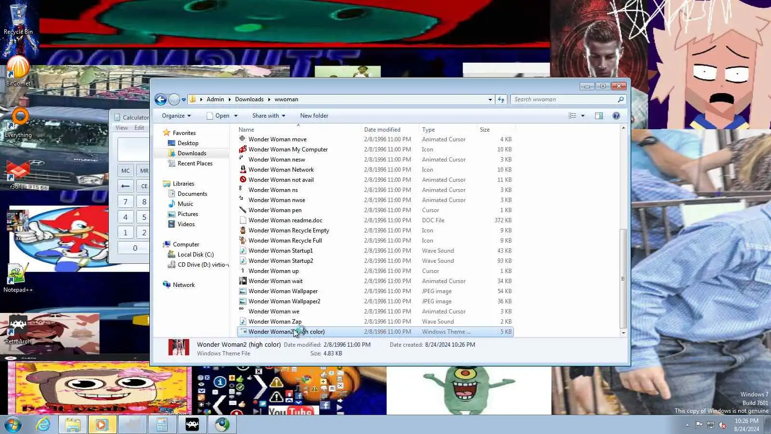Image resolution: width=771 pixels, height=434 pixels.
Task: Click the search magnifier icon in Explorer
Action: pyautogui.click(x=621, y=99)
